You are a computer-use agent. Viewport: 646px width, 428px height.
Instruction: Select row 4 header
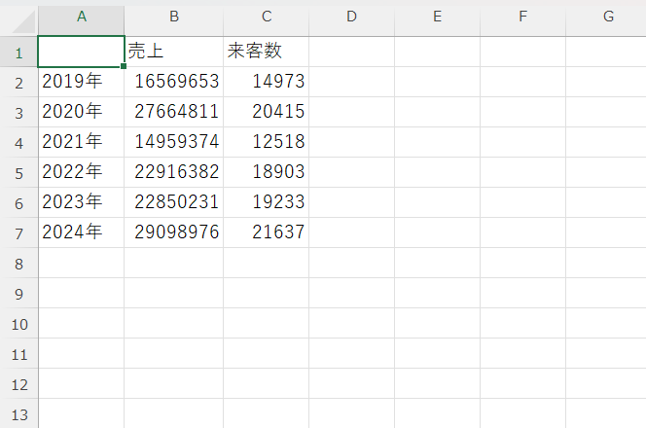pos(18,142)
